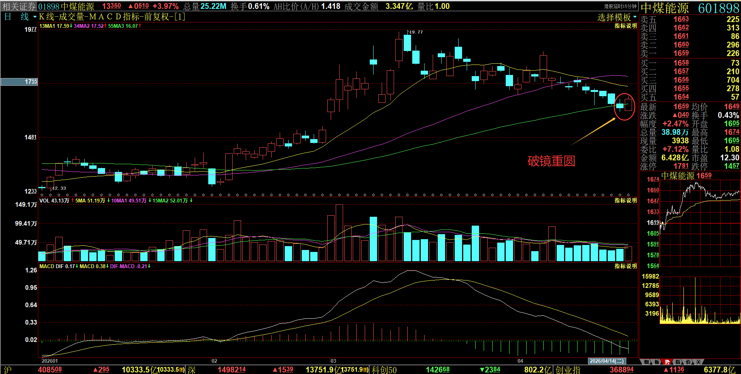
Task: Switch to the 细 tab
Action: point(646,362)
